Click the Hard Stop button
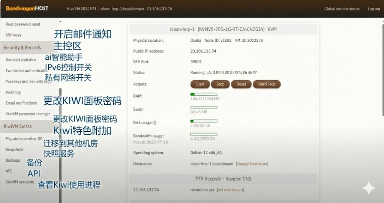 point(267,84)
